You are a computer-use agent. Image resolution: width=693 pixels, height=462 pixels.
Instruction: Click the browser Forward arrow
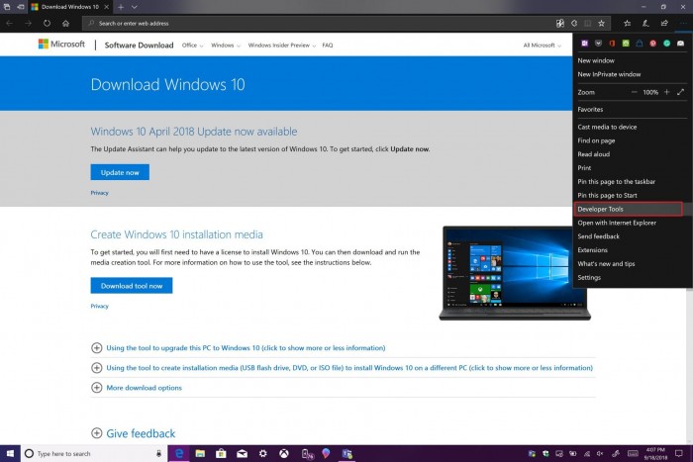(28, 24)
